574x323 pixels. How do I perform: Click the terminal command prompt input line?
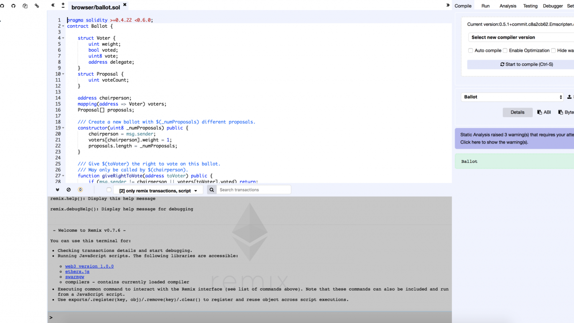tap(249, 317)
